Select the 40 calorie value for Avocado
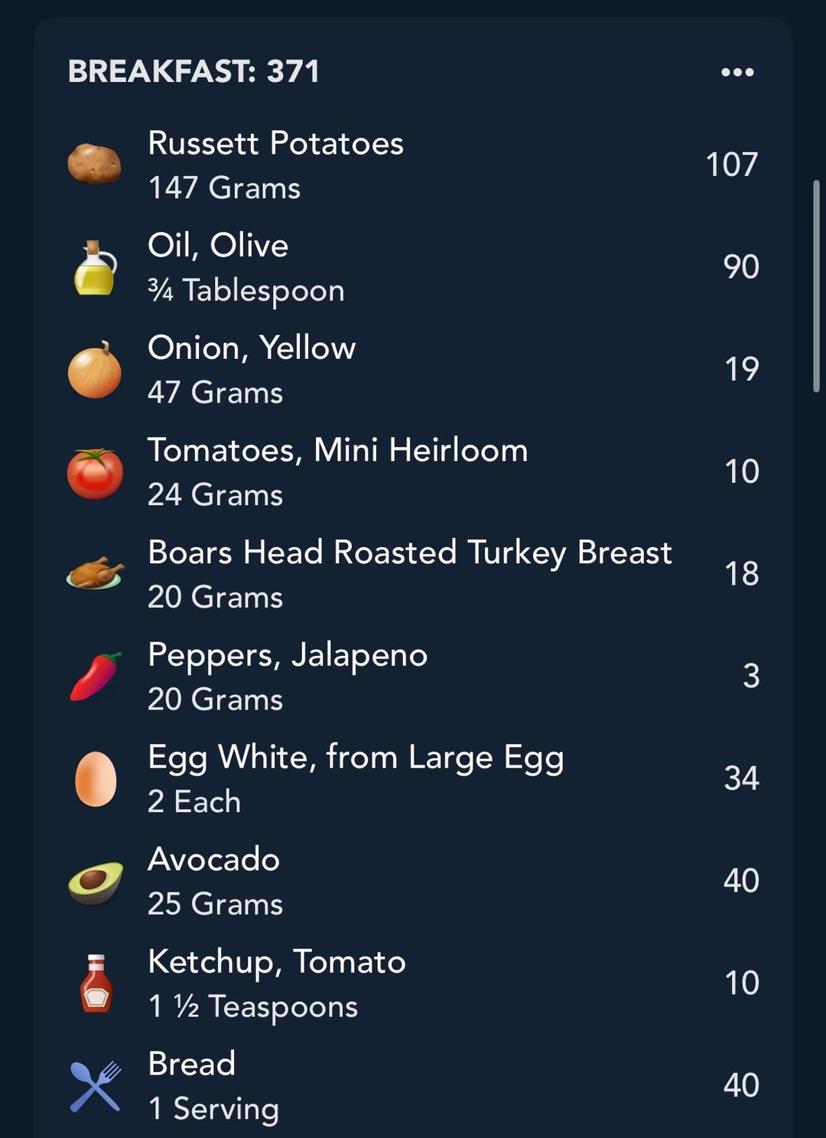 pos(741,881)
